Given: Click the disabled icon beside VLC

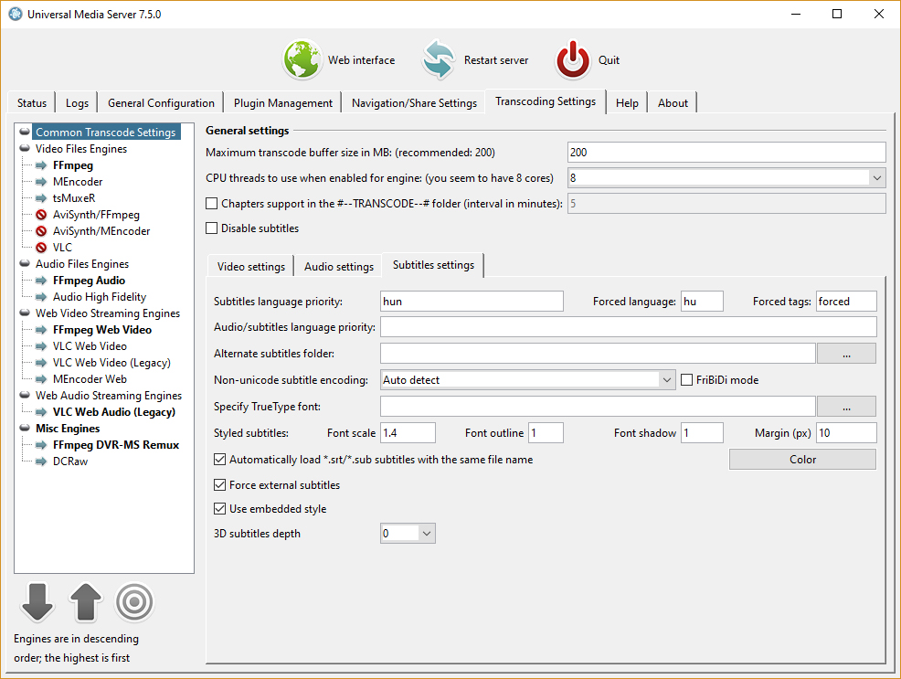Looking at the screenshot, I should (41, 248).
